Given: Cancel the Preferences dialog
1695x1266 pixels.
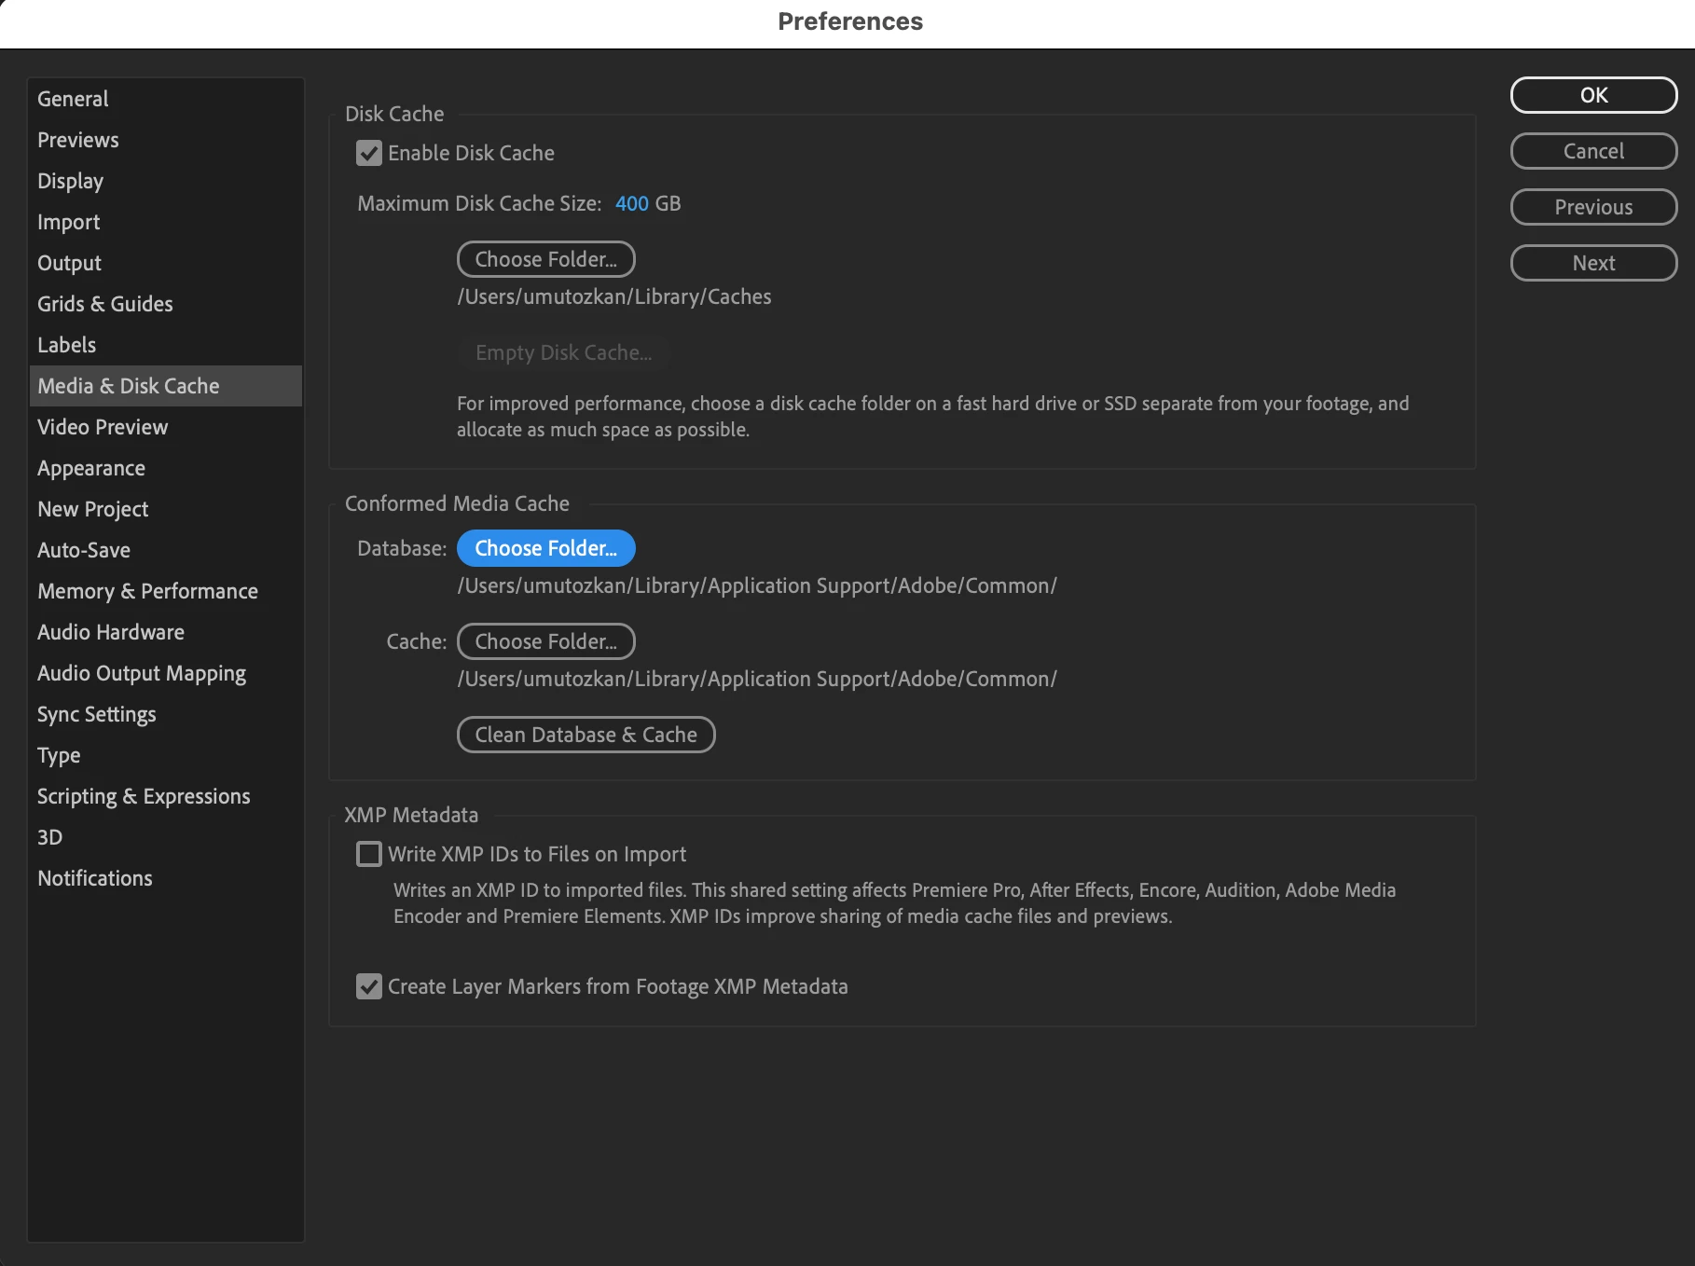Looking at the screenshot, I should click(x=1594, y=151).
